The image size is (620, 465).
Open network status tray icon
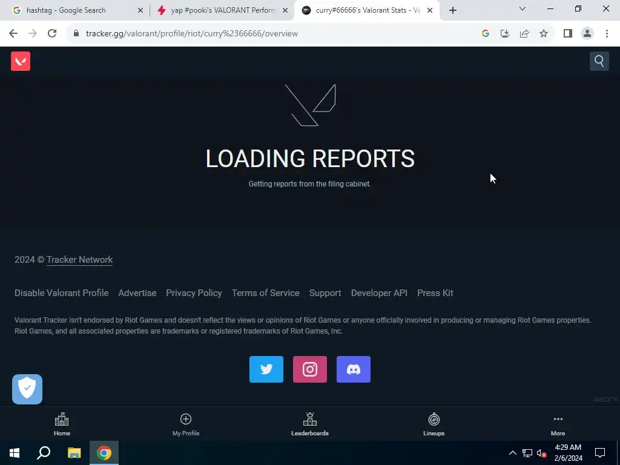(527, 453)
